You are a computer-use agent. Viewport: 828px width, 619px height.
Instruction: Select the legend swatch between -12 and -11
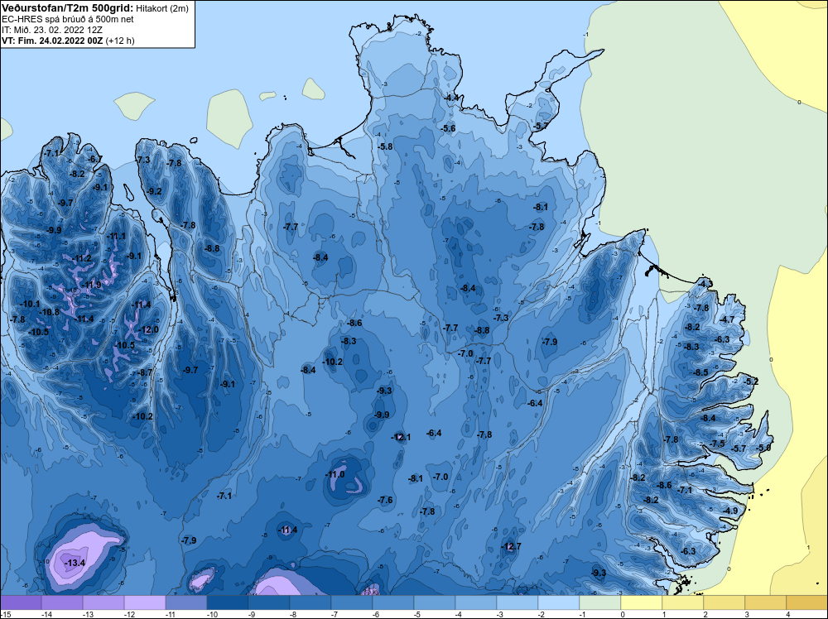145,602
